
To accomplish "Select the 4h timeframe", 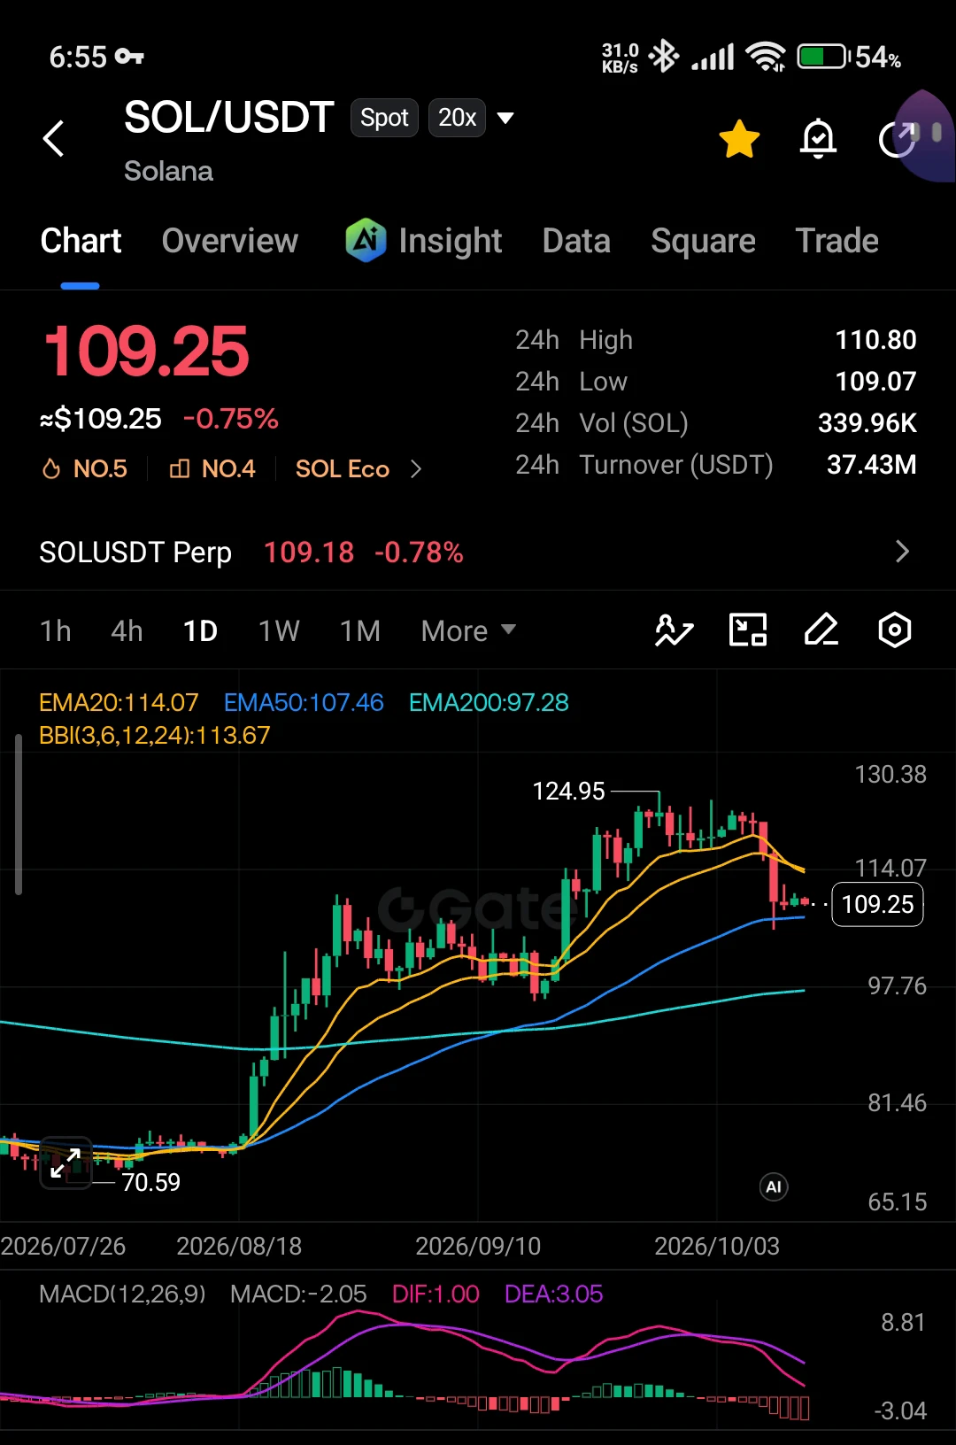I will 127,630.
